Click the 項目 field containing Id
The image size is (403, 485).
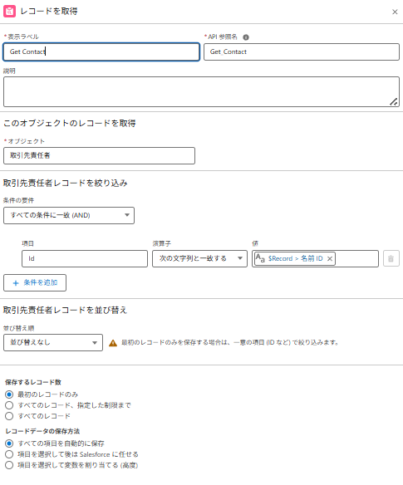tap(85, 258)
